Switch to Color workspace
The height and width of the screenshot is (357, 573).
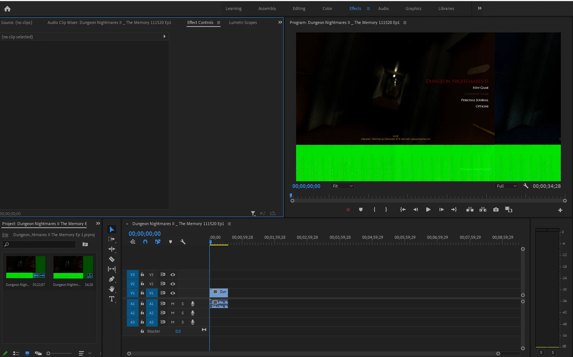[327, 8]
